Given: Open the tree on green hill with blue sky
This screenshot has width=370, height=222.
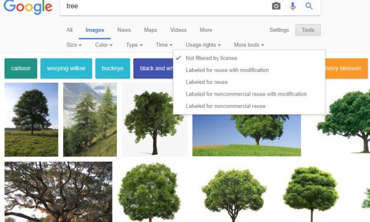Looking at the screenshot, I should [247, 135].
